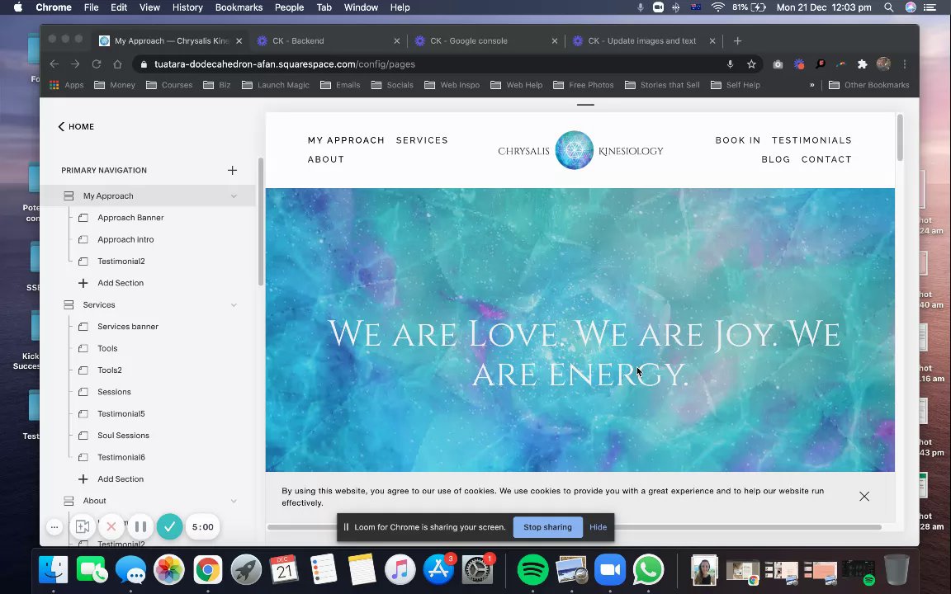This screenshot has height=594, width=951.
Task: Open Finder in the Dock
Action: click(54, 570)
